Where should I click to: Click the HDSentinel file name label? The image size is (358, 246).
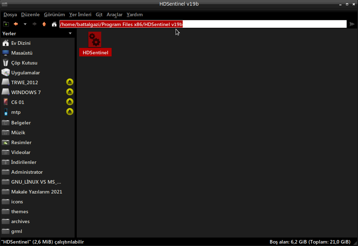[x=95, y=53]
